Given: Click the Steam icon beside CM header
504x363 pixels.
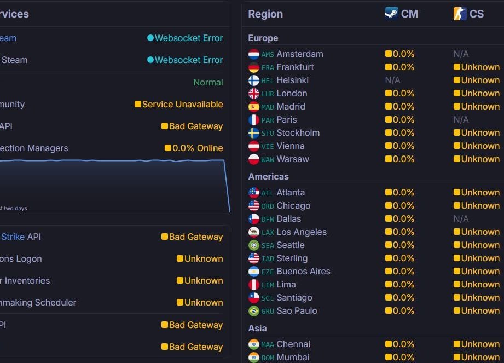Looking at the screenshot, I should pyautogui.click(x=391, y=14).
